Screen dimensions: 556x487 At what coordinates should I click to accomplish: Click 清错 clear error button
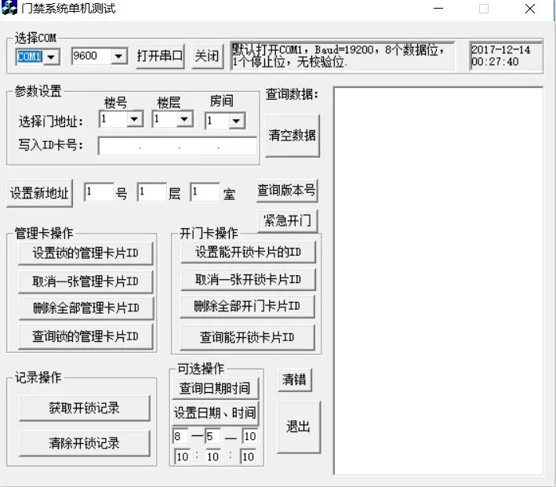pyautogui.click(x=295, y=380)
